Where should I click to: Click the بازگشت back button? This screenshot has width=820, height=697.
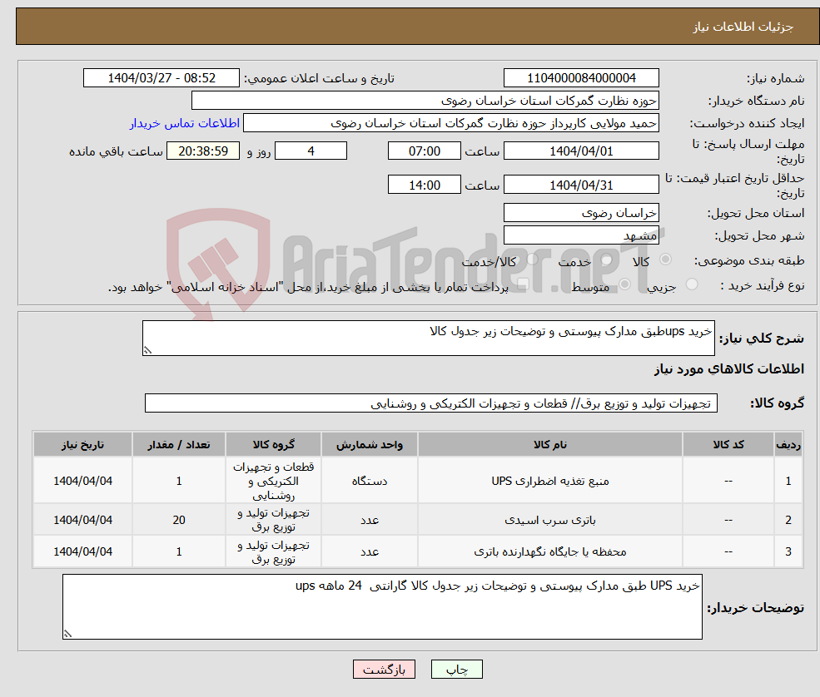384,669
